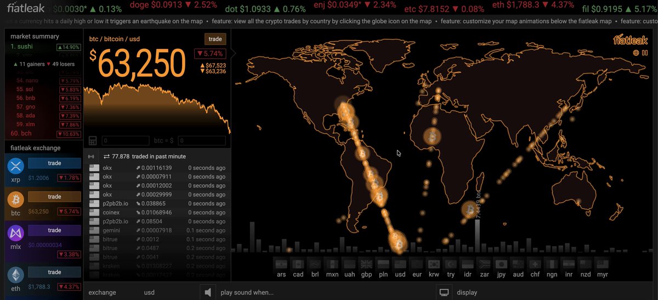Select the ngn currency flag
Screen dimensions: 658x300
pos(552,264)
